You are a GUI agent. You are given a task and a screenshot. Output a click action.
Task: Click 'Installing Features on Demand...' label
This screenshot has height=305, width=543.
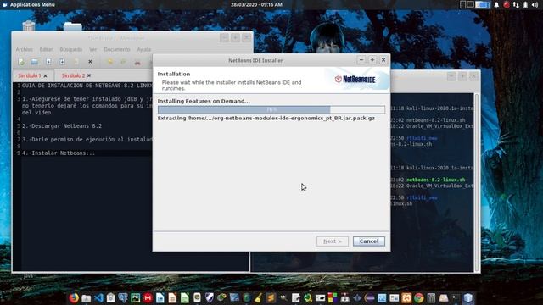pyautogui.click(x=204, y=101)
